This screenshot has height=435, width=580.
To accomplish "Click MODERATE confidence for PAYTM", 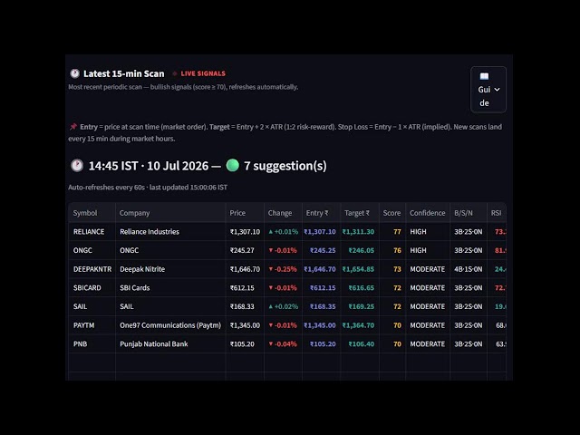I will tap(427, 325).
